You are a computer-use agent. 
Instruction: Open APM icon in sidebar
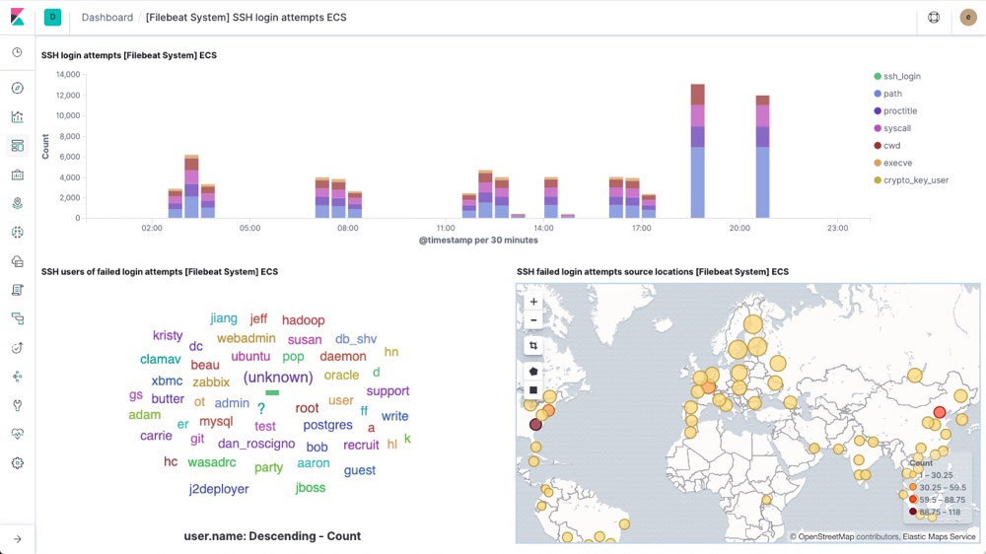point(18,318)
